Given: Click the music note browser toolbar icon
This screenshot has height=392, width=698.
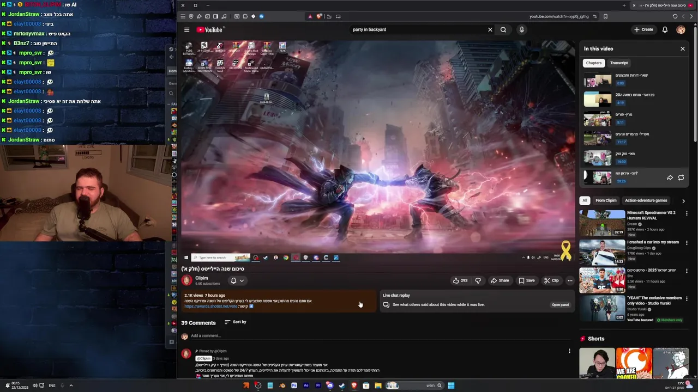Looking at the screenshot, I should (x=224, y=16).
